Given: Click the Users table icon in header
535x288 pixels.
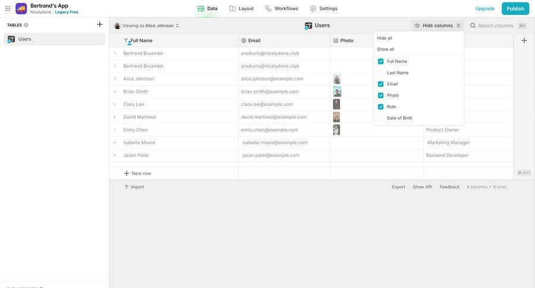Looking at the screenshot, I should [x=308, y=26].
